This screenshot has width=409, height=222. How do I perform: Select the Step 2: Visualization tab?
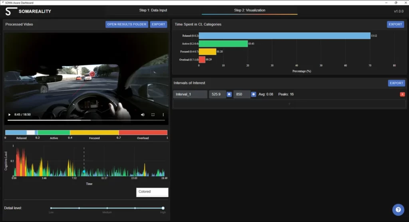tap(249, 10)
